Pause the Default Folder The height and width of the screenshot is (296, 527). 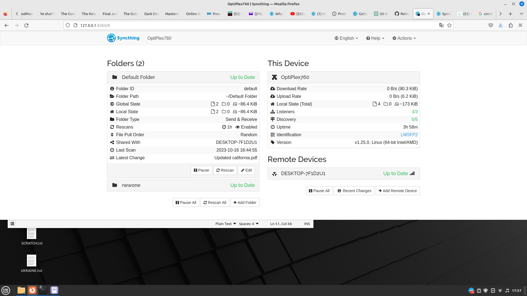click(201, 170)
